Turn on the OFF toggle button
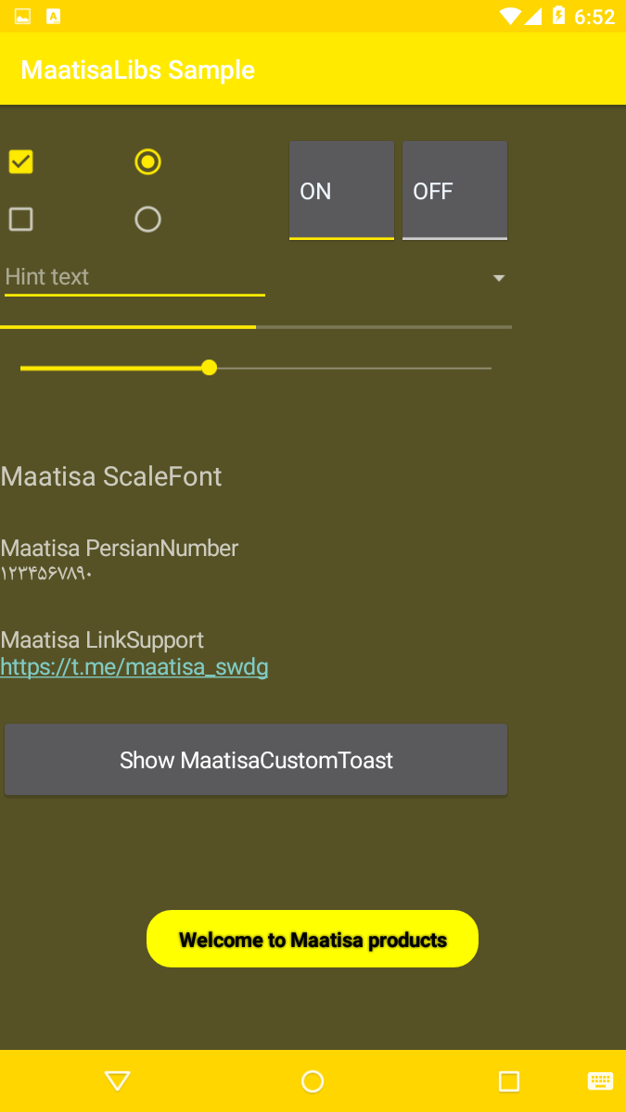The image size is (626, 1112). (454, 191)
